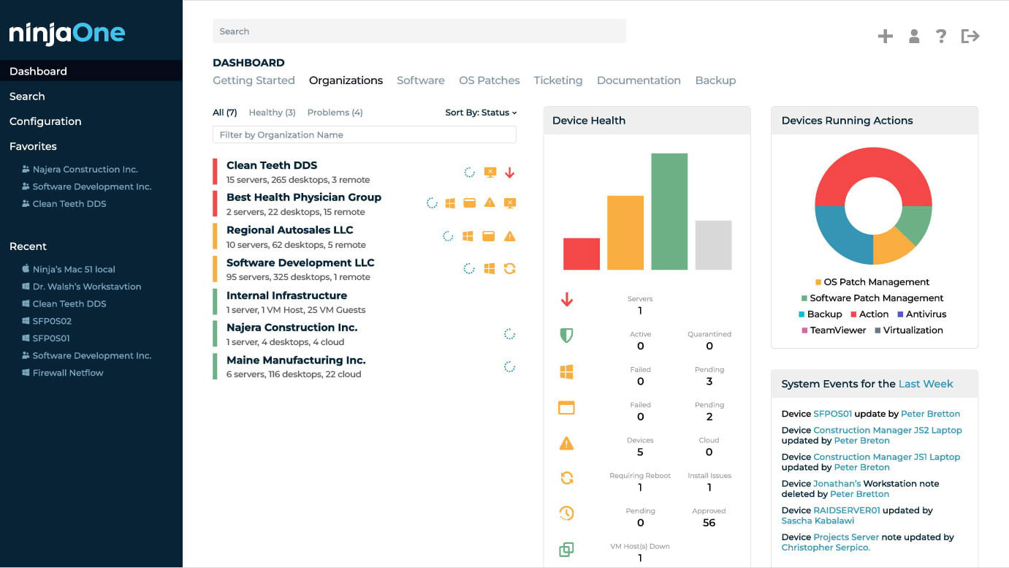The width and height of the screenshot is (1009, 568).
Task: Click the Filter by Organization Name field
Action: coord(364,135)
